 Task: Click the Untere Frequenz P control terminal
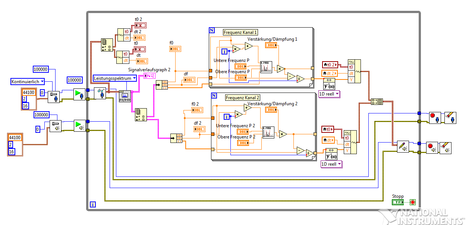(x=240, y=66)
